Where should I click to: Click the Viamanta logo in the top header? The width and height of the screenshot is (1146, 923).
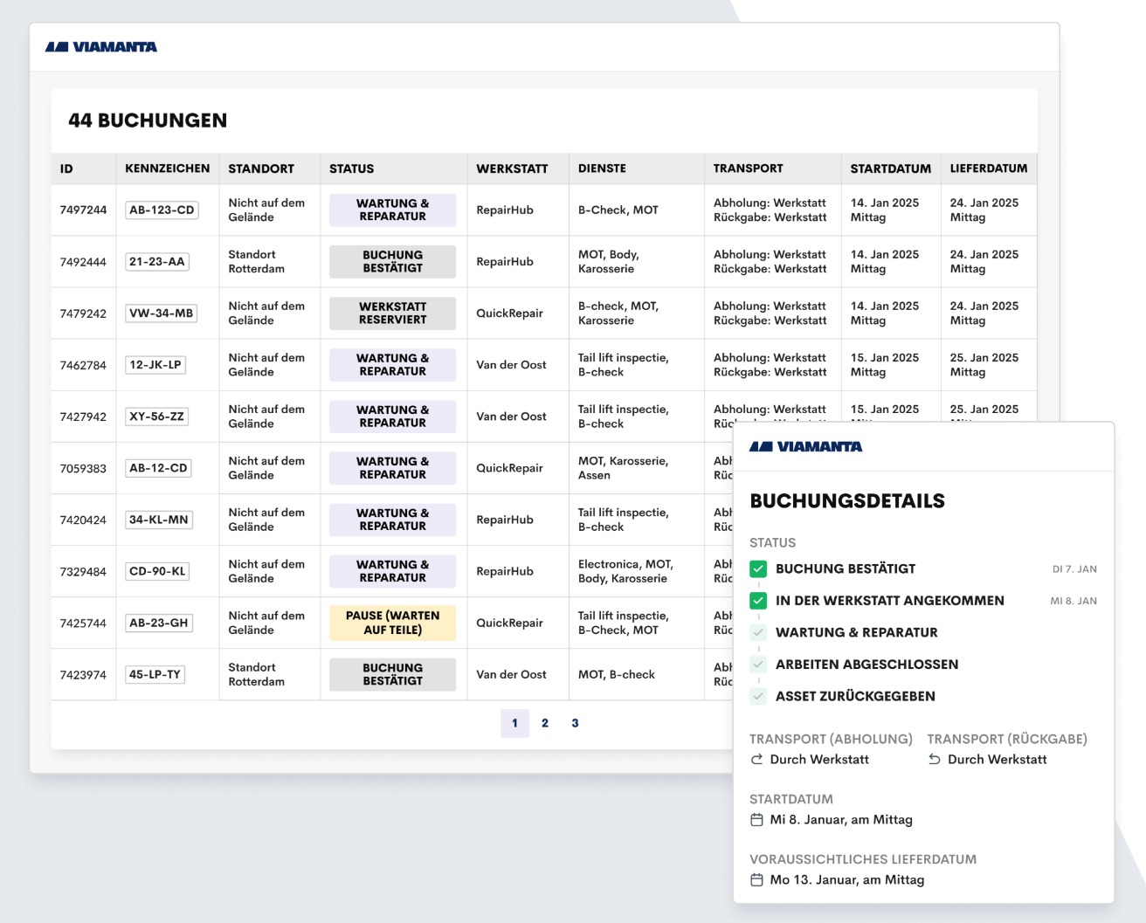pyautogui.click(x=101, y=47)
